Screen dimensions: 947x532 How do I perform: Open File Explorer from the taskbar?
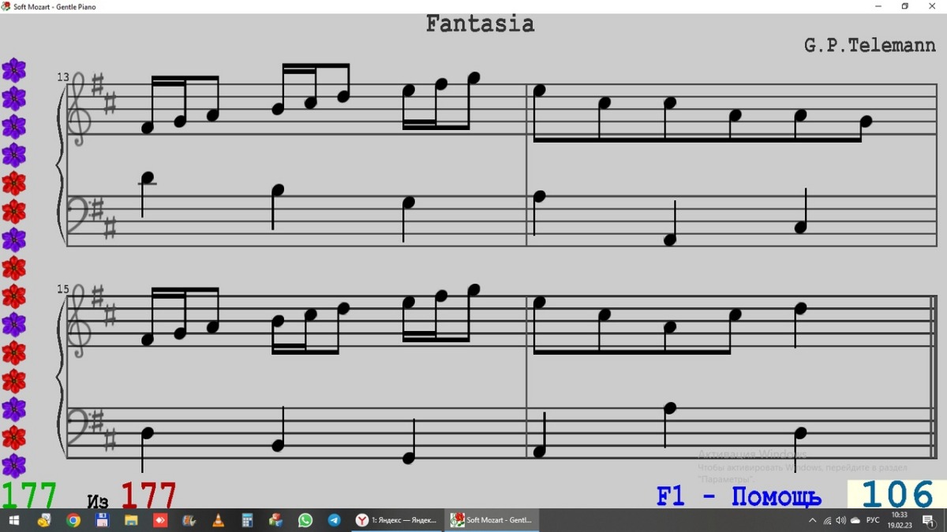click(131, 520)
